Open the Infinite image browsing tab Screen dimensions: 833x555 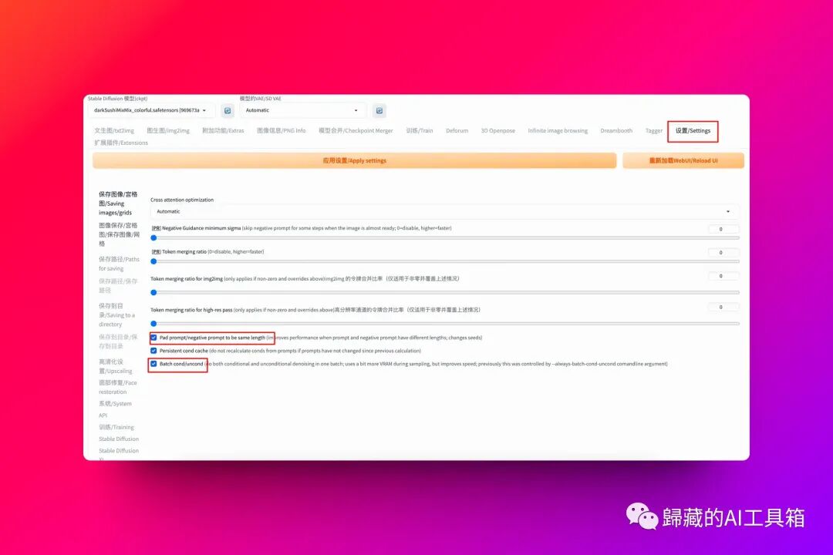(x=558, y=130)
